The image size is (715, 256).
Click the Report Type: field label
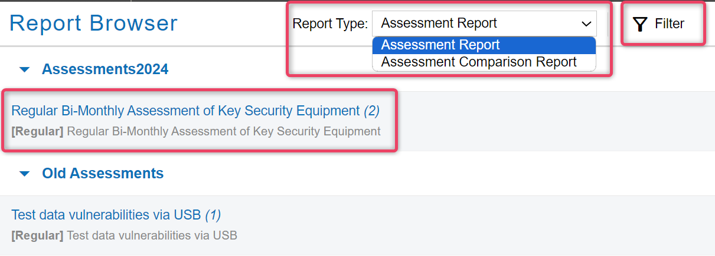tap(330, 24)
